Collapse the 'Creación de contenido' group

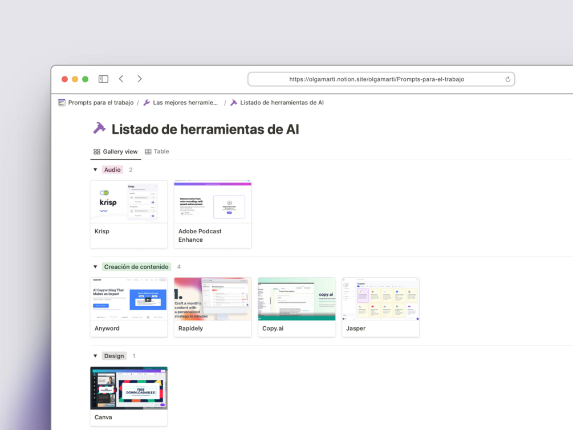click(95, 267)
